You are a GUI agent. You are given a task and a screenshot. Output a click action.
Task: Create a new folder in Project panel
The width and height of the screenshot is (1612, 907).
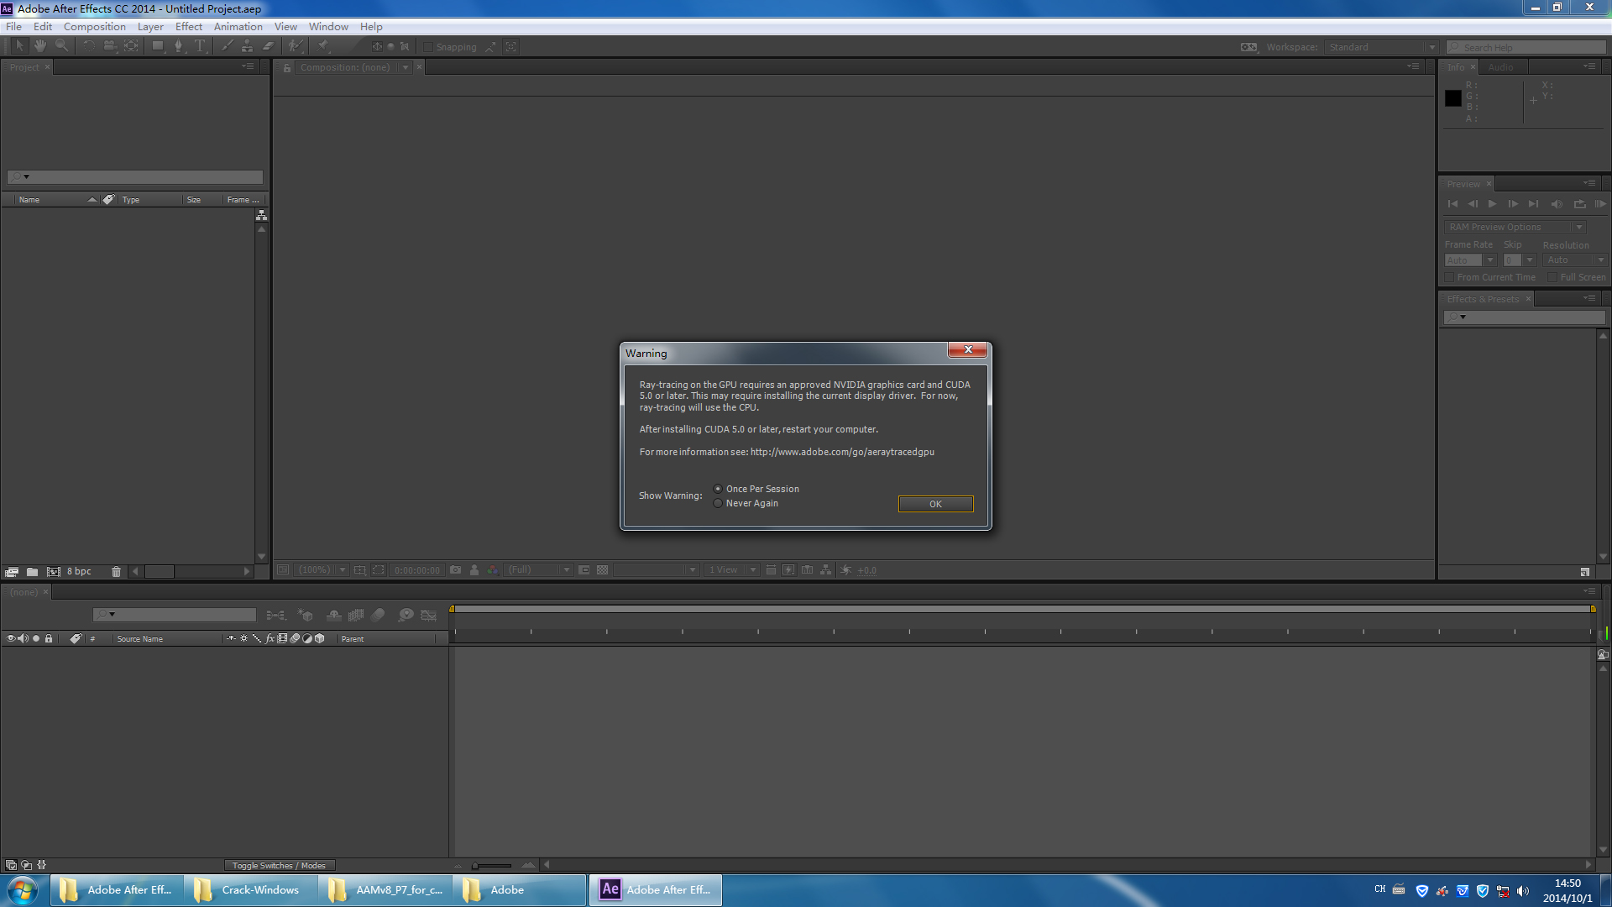(x=32, y=572)
